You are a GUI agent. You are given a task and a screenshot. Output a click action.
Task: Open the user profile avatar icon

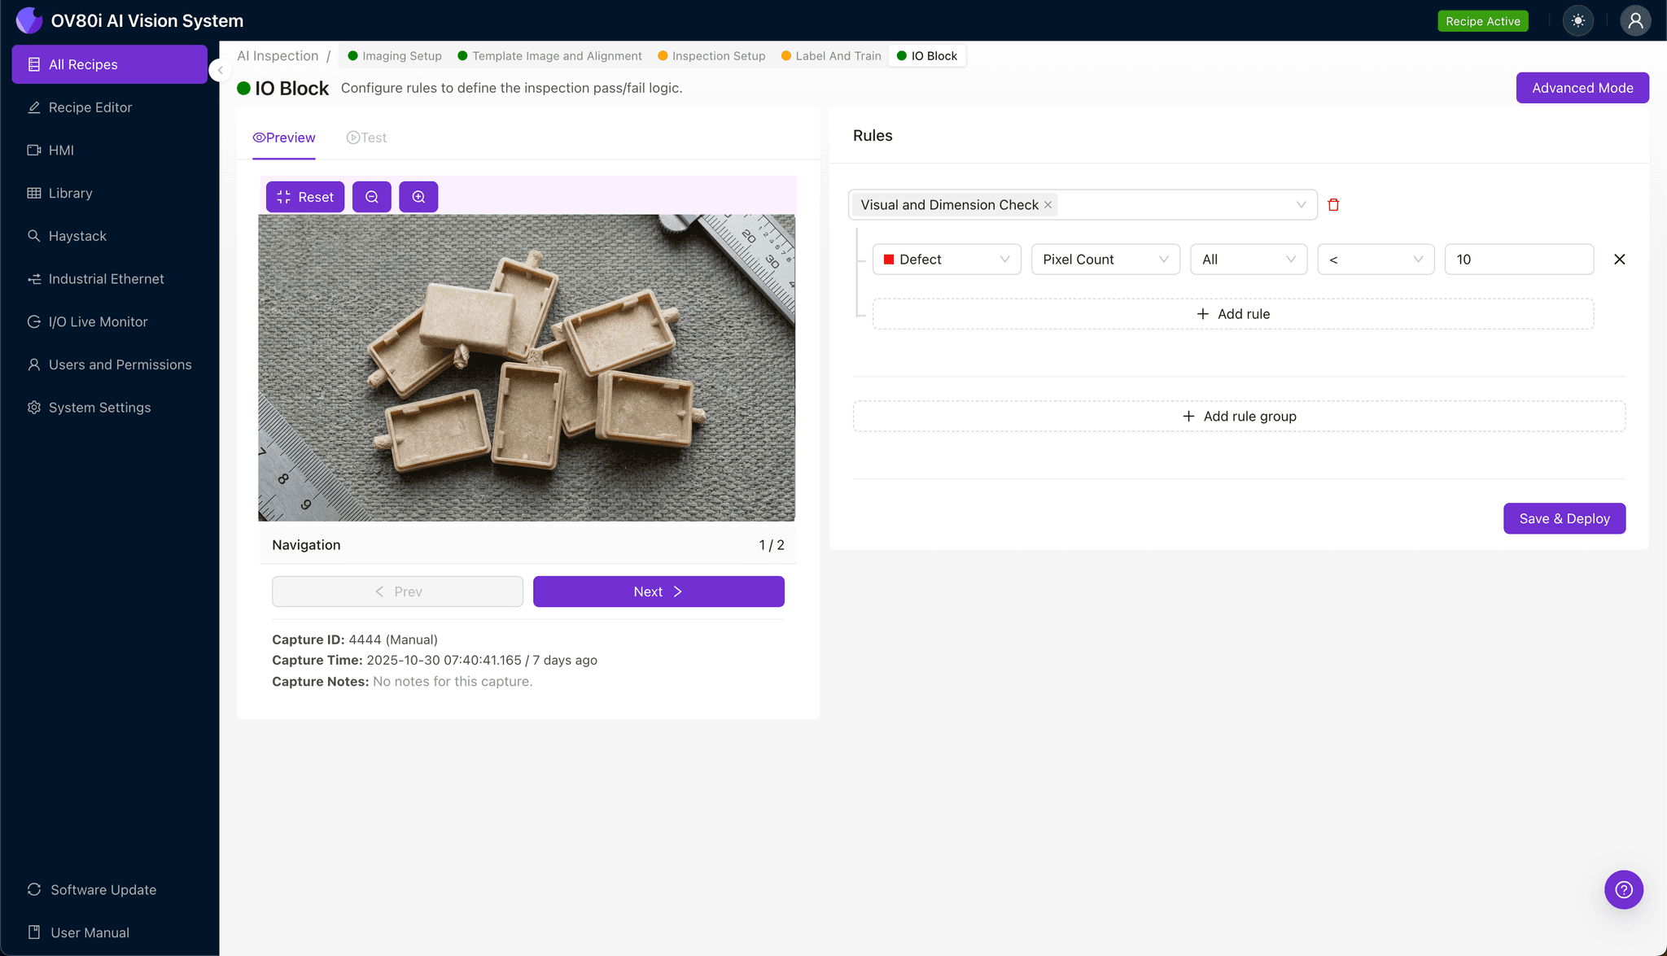[x=1634, y=21]
